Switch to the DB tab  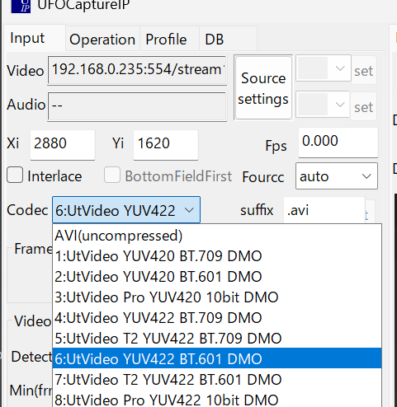coord(228,39)
